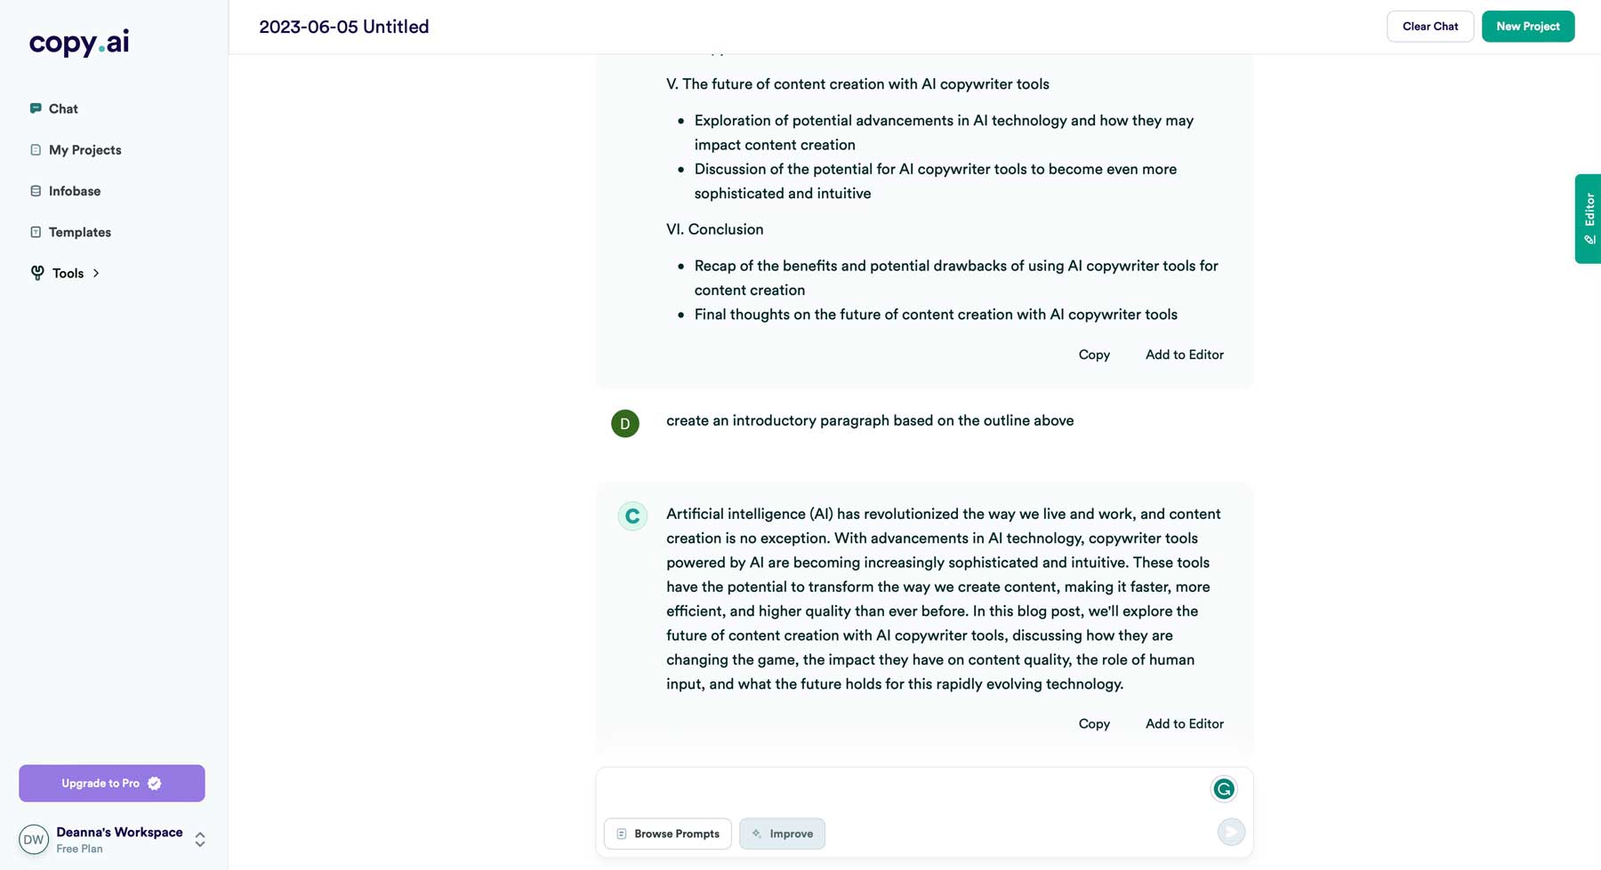Copy the introductory paragraph response

(x=1094, y=723)
